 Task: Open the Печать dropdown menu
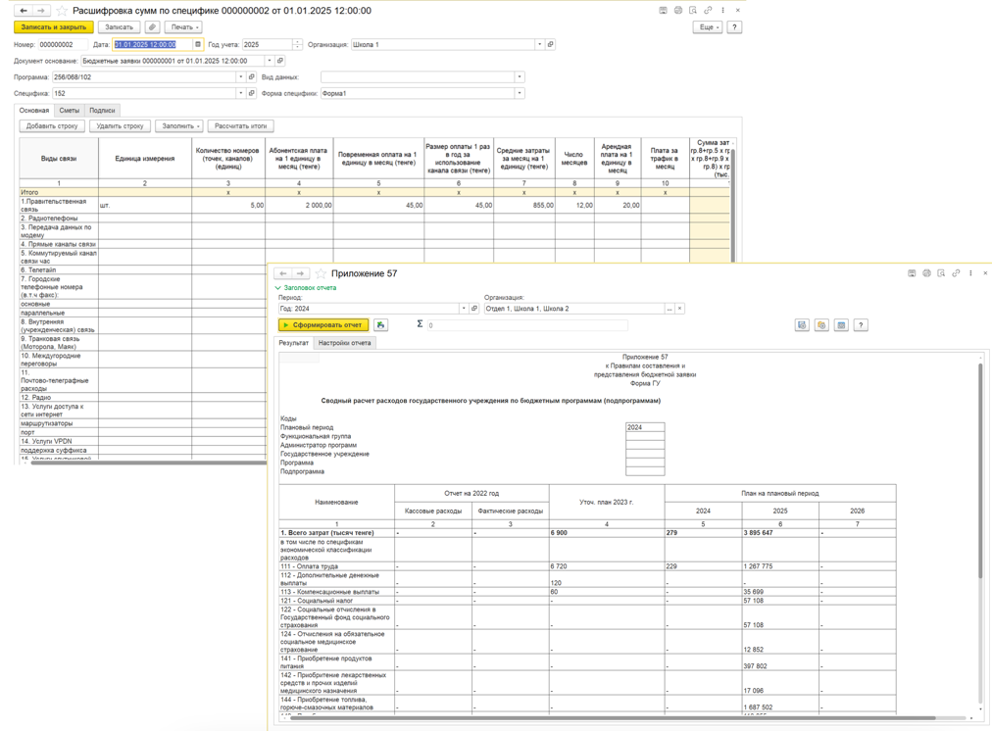pyautogui.click(x=184, y=27)
